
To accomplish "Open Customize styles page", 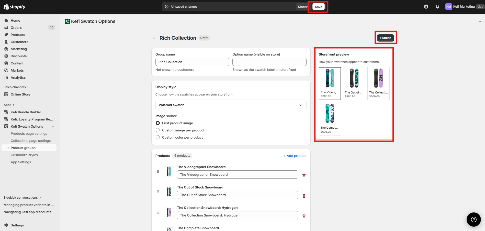I will pos(24,155).
